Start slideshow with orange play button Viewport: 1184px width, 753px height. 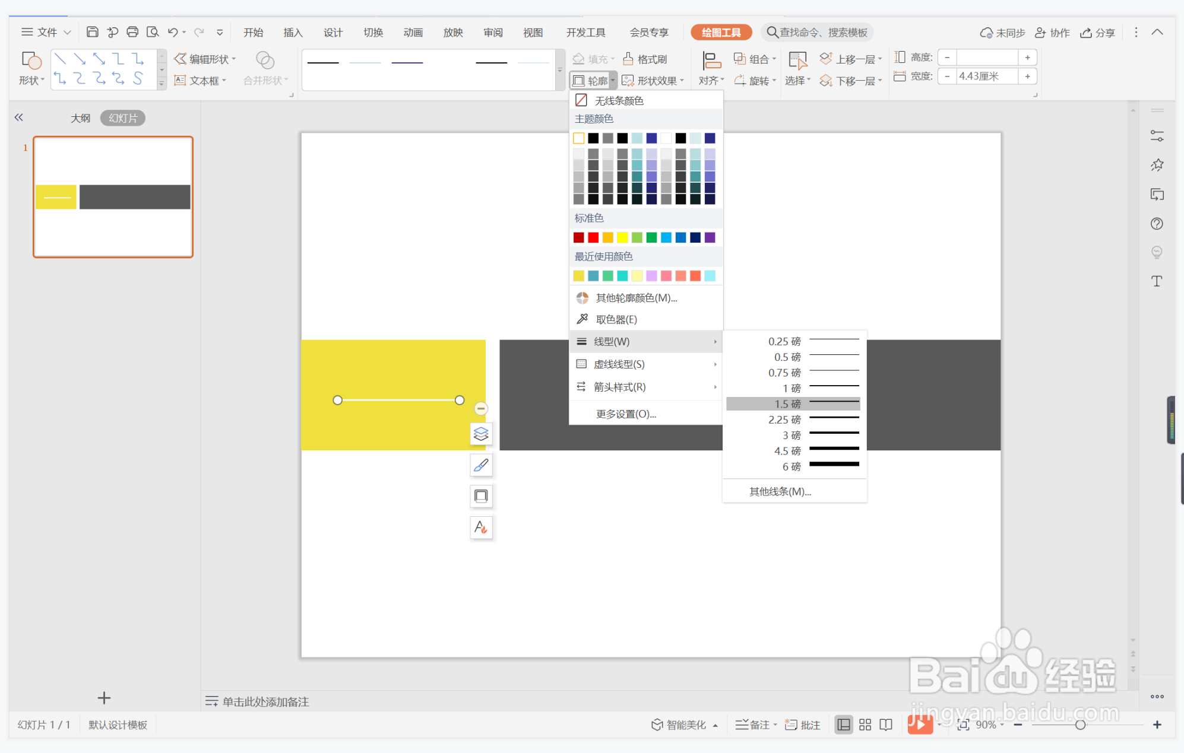tap(920, 724)
